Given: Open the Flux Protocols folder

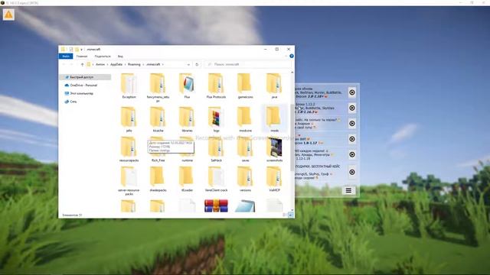Looking at the screenshot, I should pos(216,86).
